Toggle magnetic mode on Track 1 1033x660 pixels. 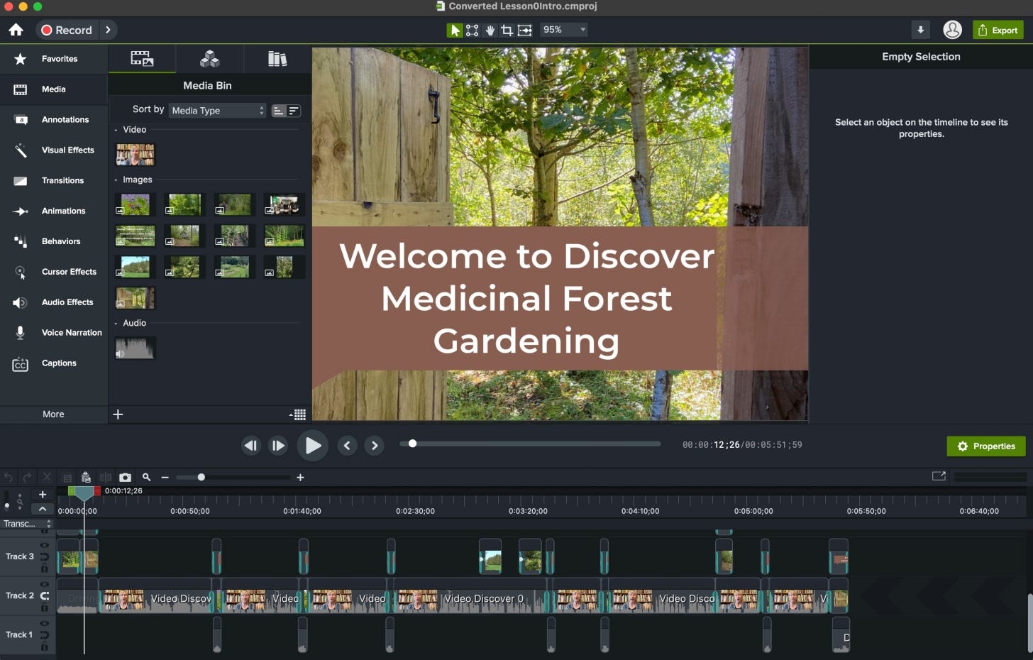[x=44, y=634]
